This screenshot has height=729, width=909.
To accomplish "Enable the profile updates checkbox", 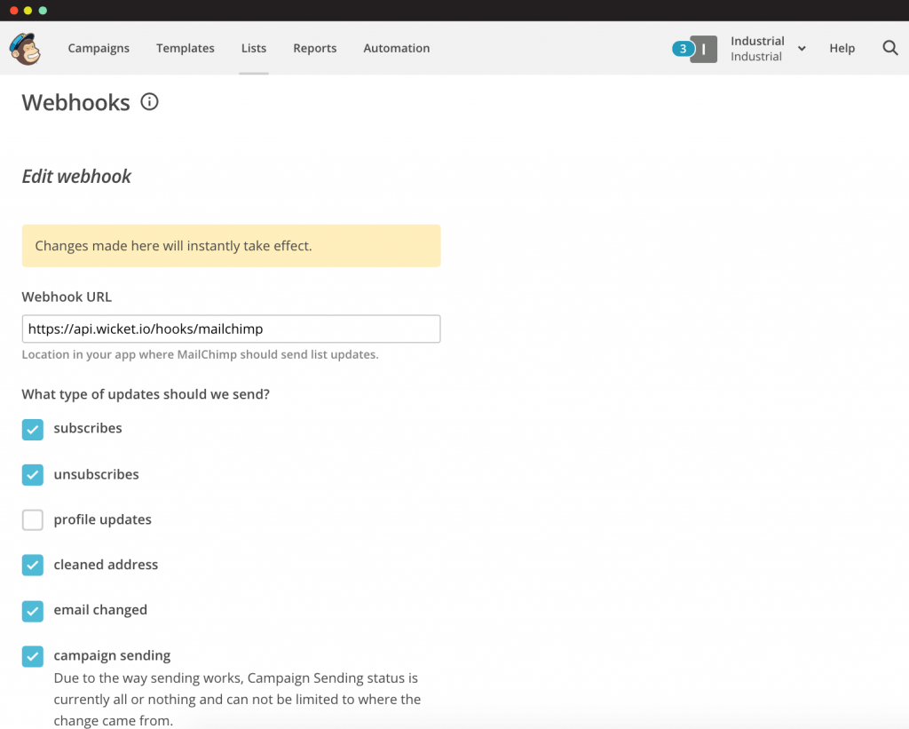I will click(x=33, y=519).
